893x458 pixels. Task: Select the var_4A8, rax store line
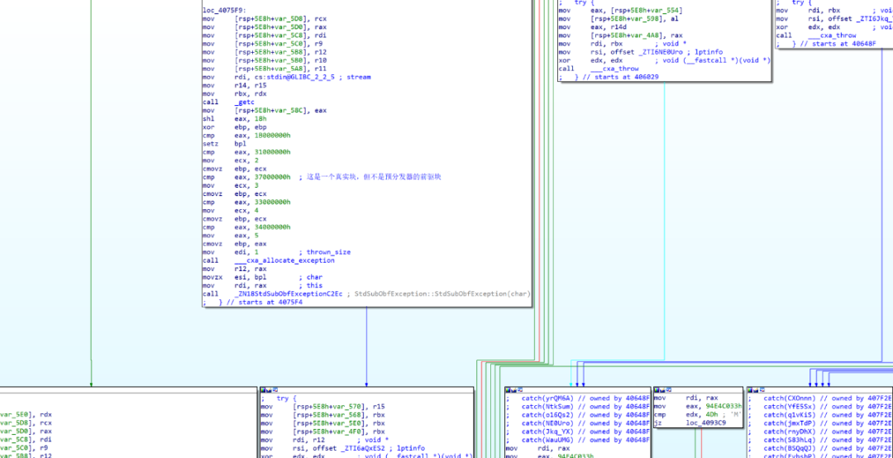tap(621, 36)
